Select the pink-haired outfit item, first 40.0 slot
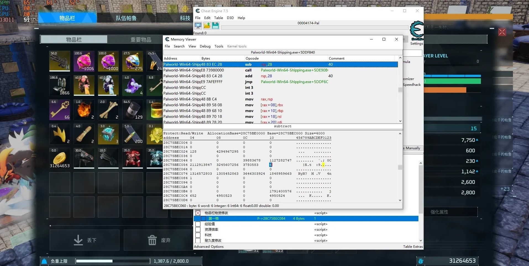The image size is (529, 266). pyautogui.click(x=84, y=86)
